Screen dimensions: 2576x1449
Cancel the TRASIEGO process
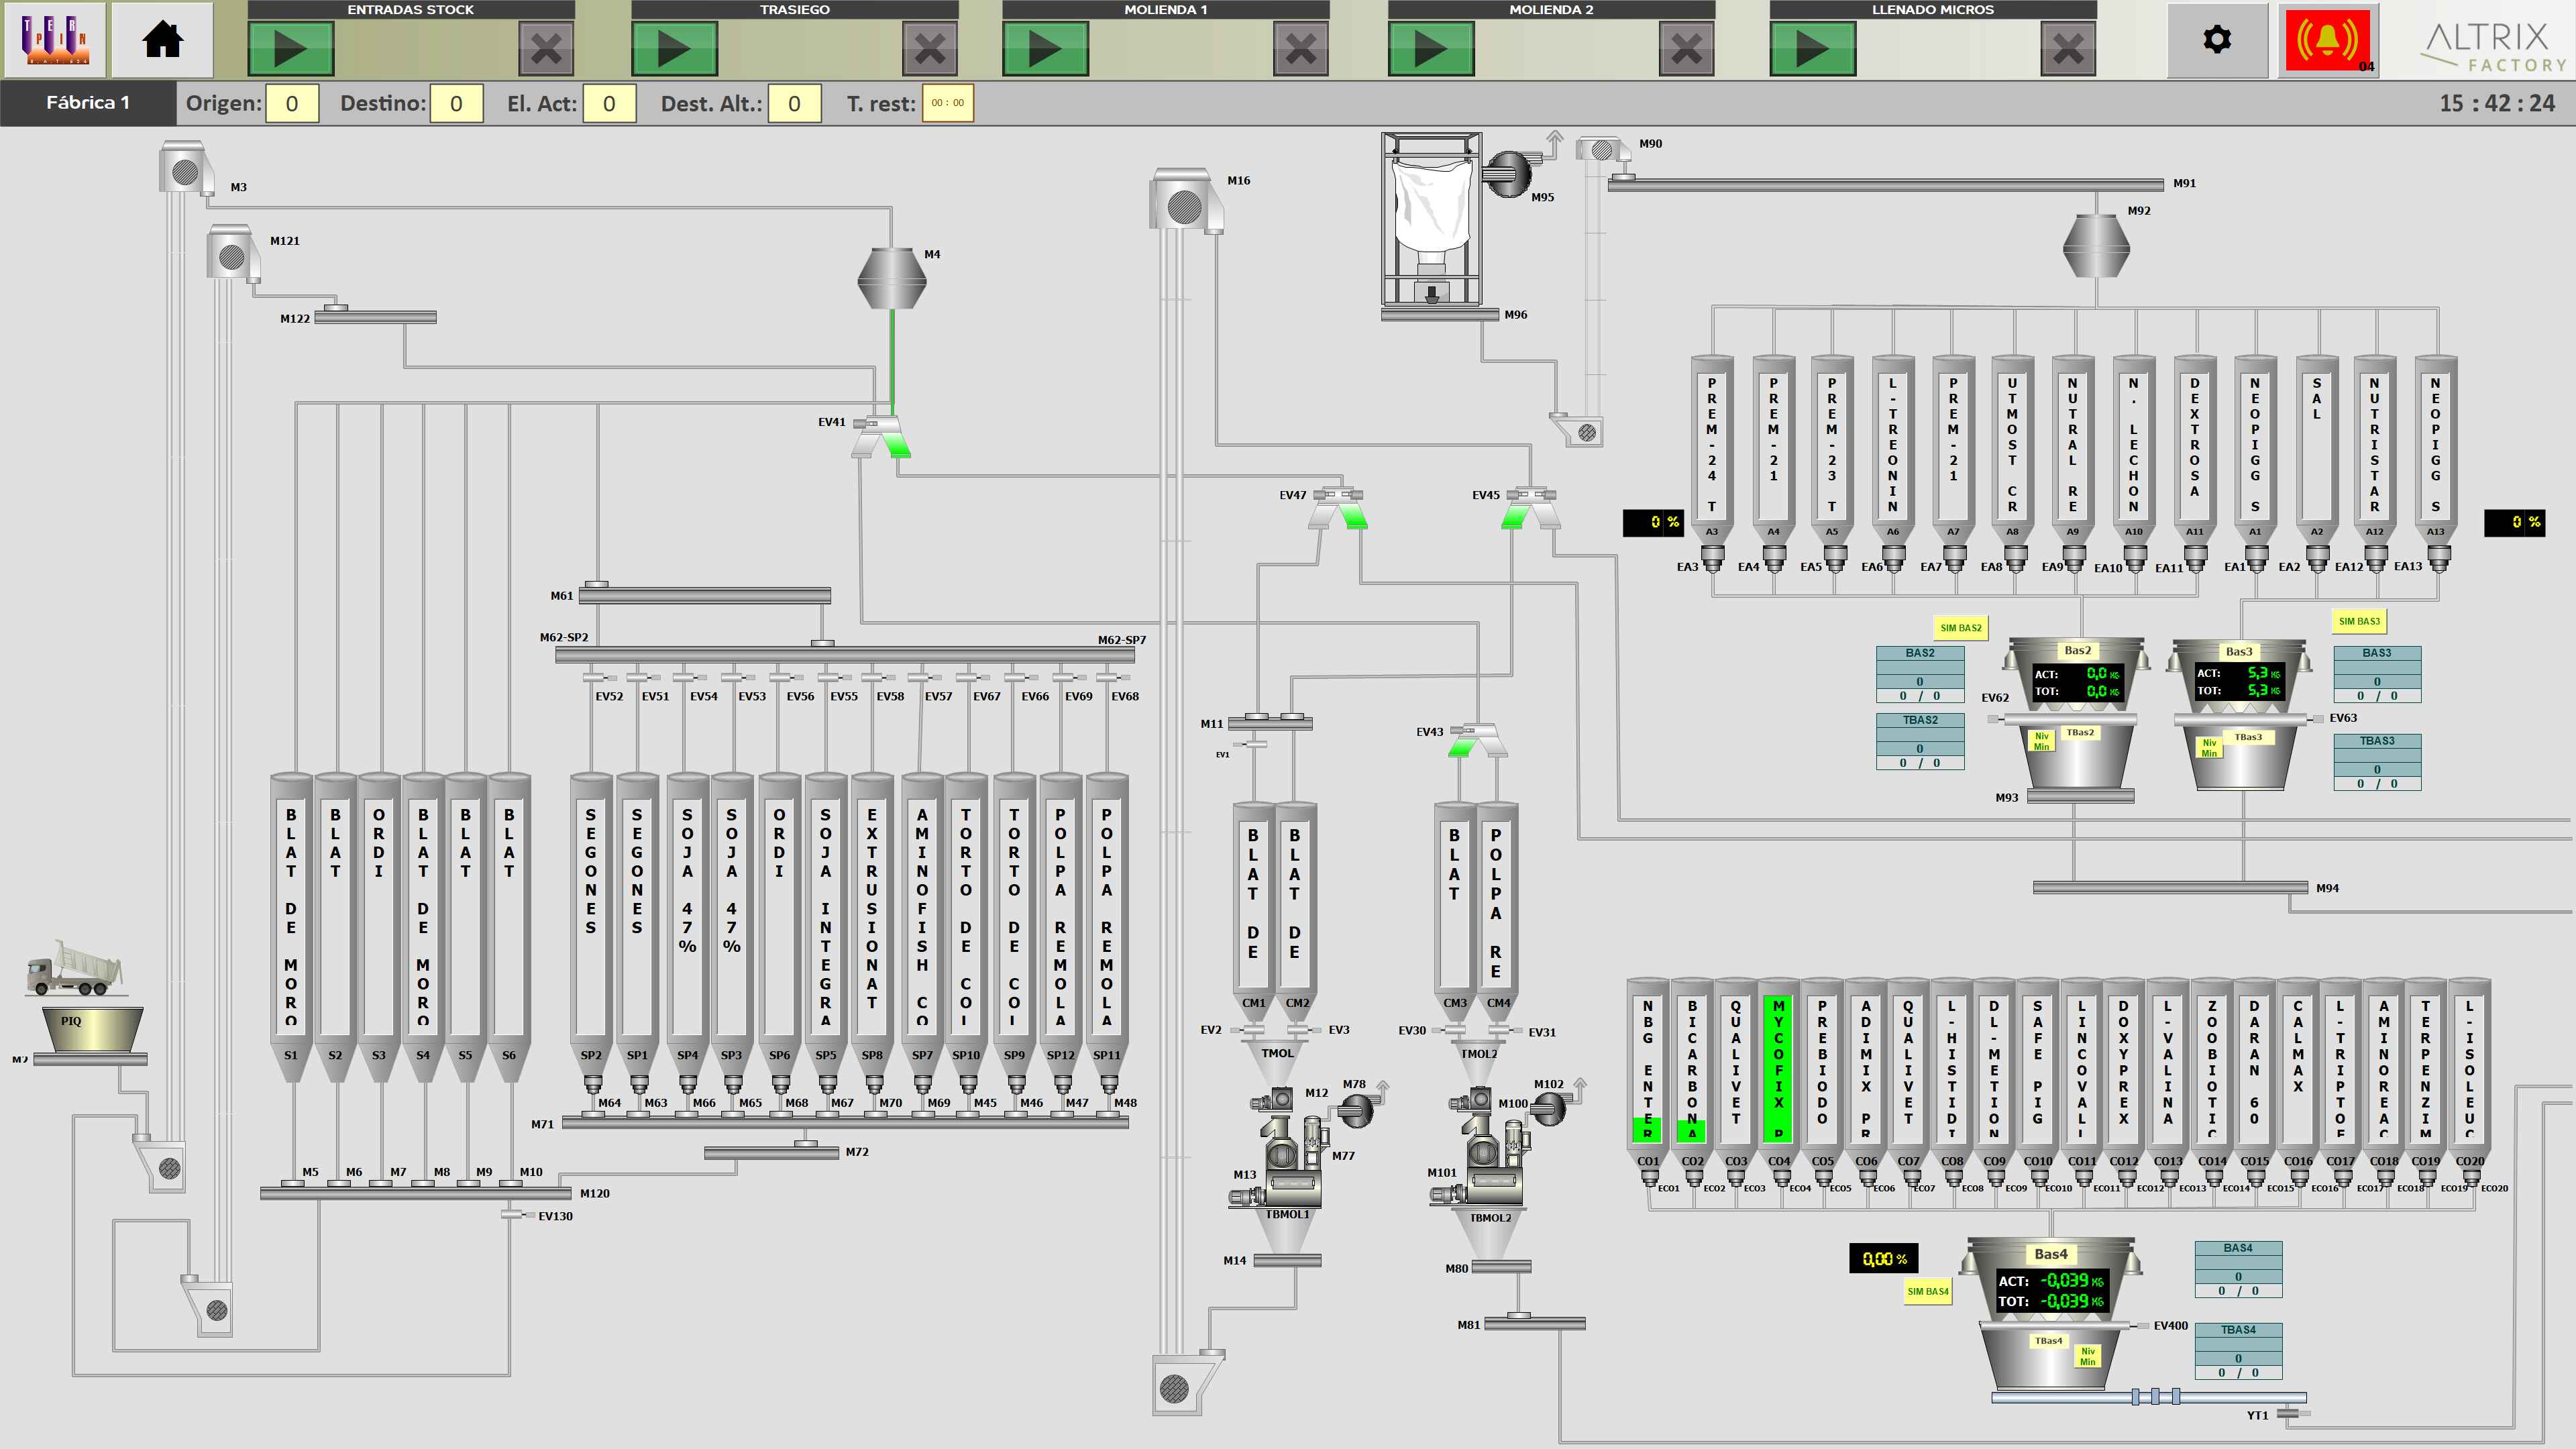point(929,48)
